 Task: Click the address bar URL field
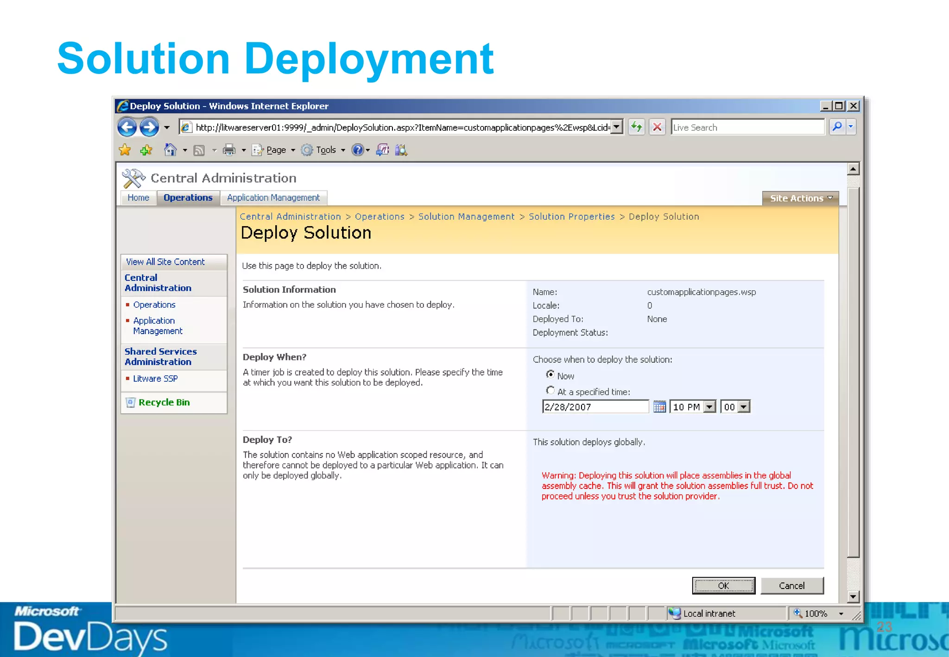tap(402, 127)
